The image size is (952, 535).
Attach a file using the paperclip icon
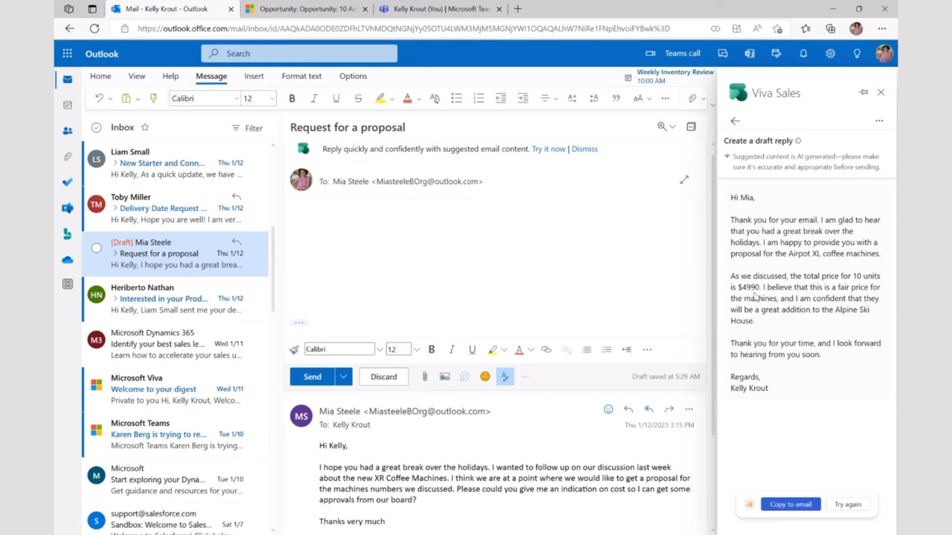click(424, 376)
